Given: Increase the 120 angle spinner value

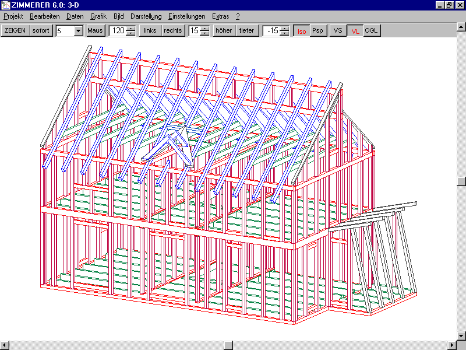Looking at the screenshot, I should [x=131, y=29].
